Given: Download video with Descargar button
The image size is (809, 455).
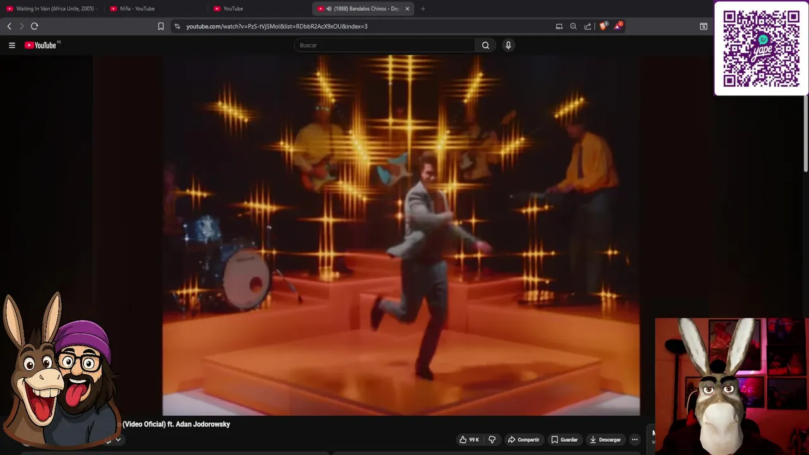Looking at the screenshot, I should pos(605,440).
